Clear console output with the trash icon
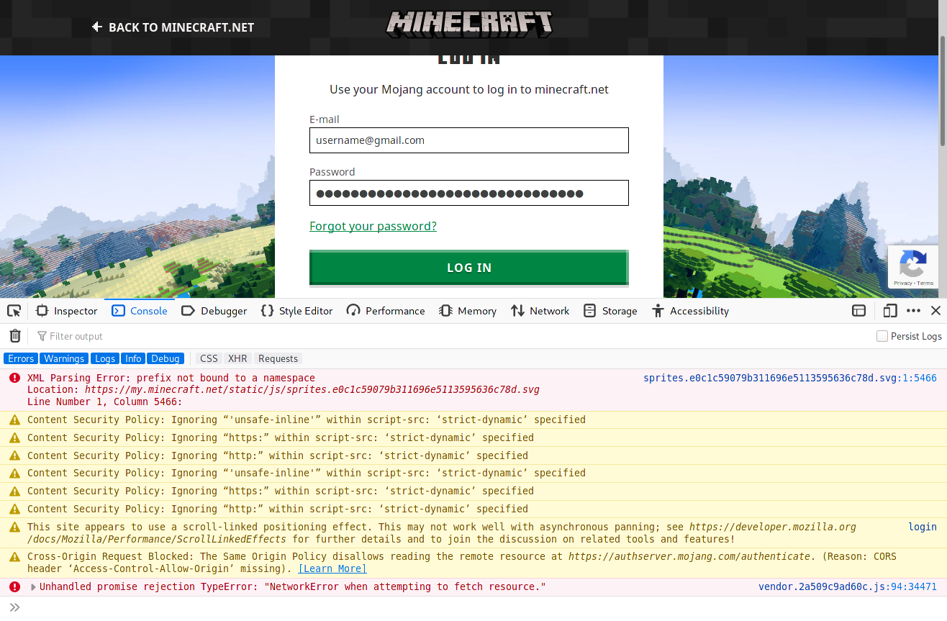The width and height of the screenshot is (947, 621). pyautogui.click(x=14, y=336)
